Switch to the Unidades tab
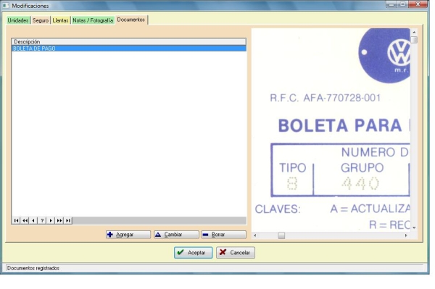Viewport: 435px width, 289px height. click(18, 20)
